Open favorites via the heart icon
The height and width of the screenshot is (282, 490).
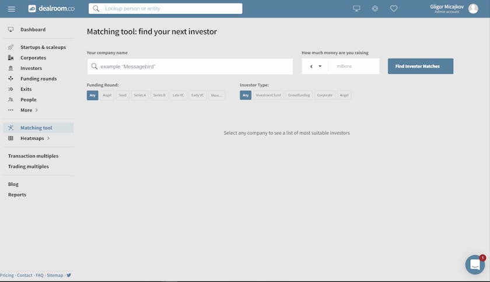coord(394,9)
